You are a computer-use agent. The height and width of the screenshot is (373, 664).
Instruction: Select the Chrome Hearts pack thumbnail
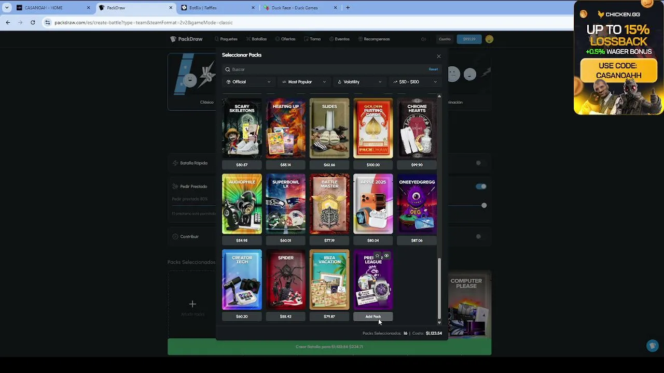pos(417,128)
